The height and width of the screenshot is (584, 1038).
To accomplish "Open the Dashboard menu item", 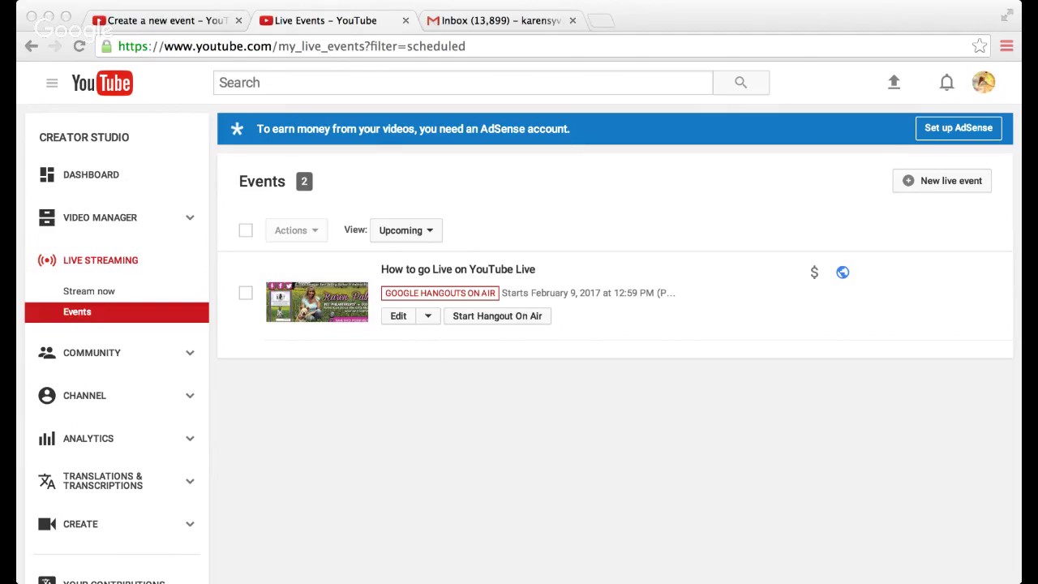I will click(x=91, y=174).
